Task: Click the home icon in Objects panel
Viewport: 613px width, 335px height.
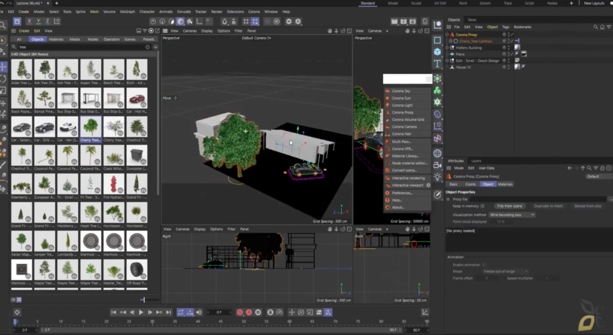Action: click(x=602, y=27)
